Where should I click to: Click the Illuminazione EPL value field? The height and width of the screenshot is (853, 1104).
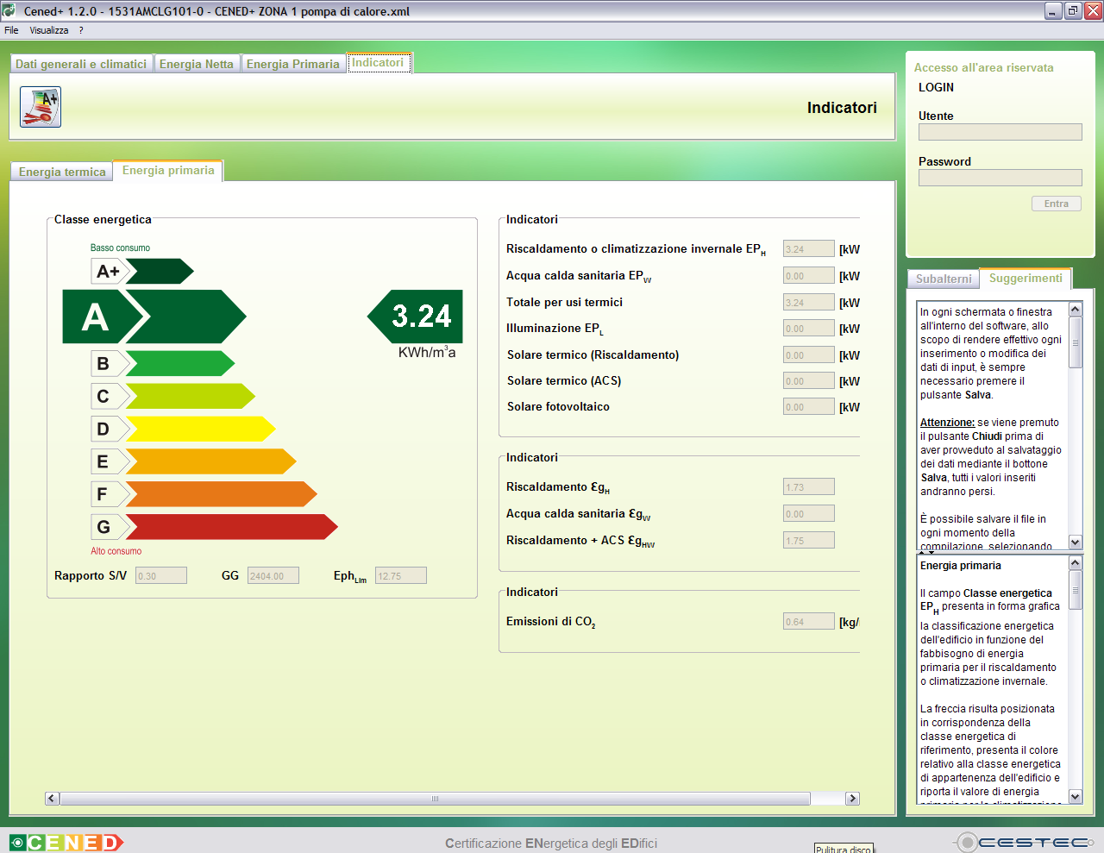[x=809, y=329]
